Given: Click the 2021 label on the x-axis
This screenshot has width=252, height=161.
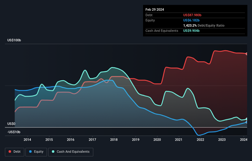Looking at the screenshot, I should [179, 140].
